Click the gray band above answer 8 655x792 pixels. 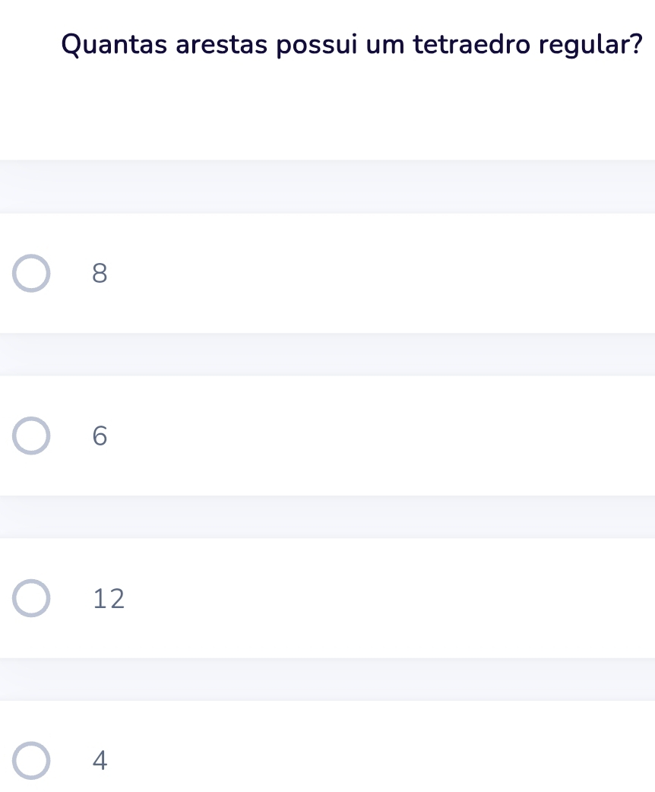[x=327, y=187]
